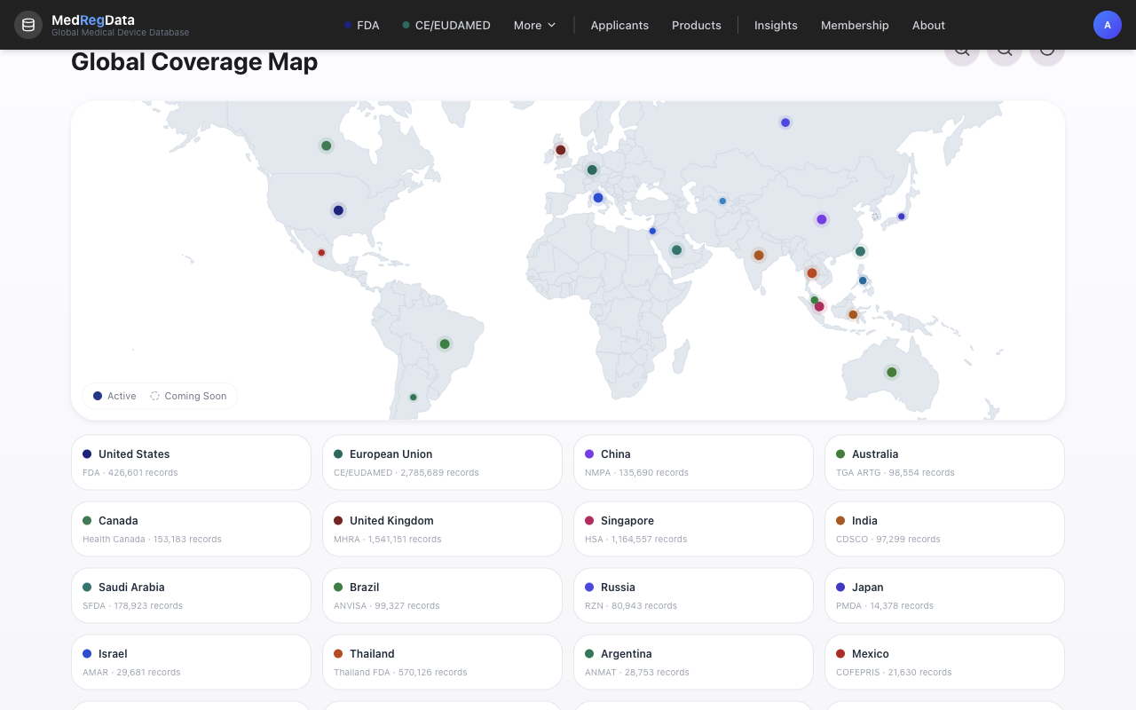The width and height of the screenshot is (1136, 710).
Task: Click the China marker on the map
Action: coord(822,219)
